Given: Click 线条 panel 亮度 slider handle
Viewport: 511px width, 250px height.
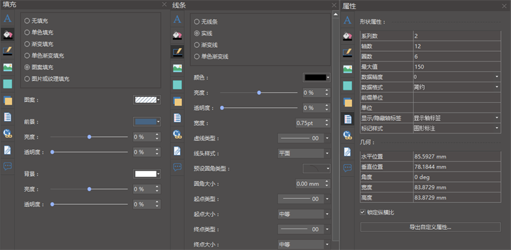Looking at the screenshot, I should (259, 93).
